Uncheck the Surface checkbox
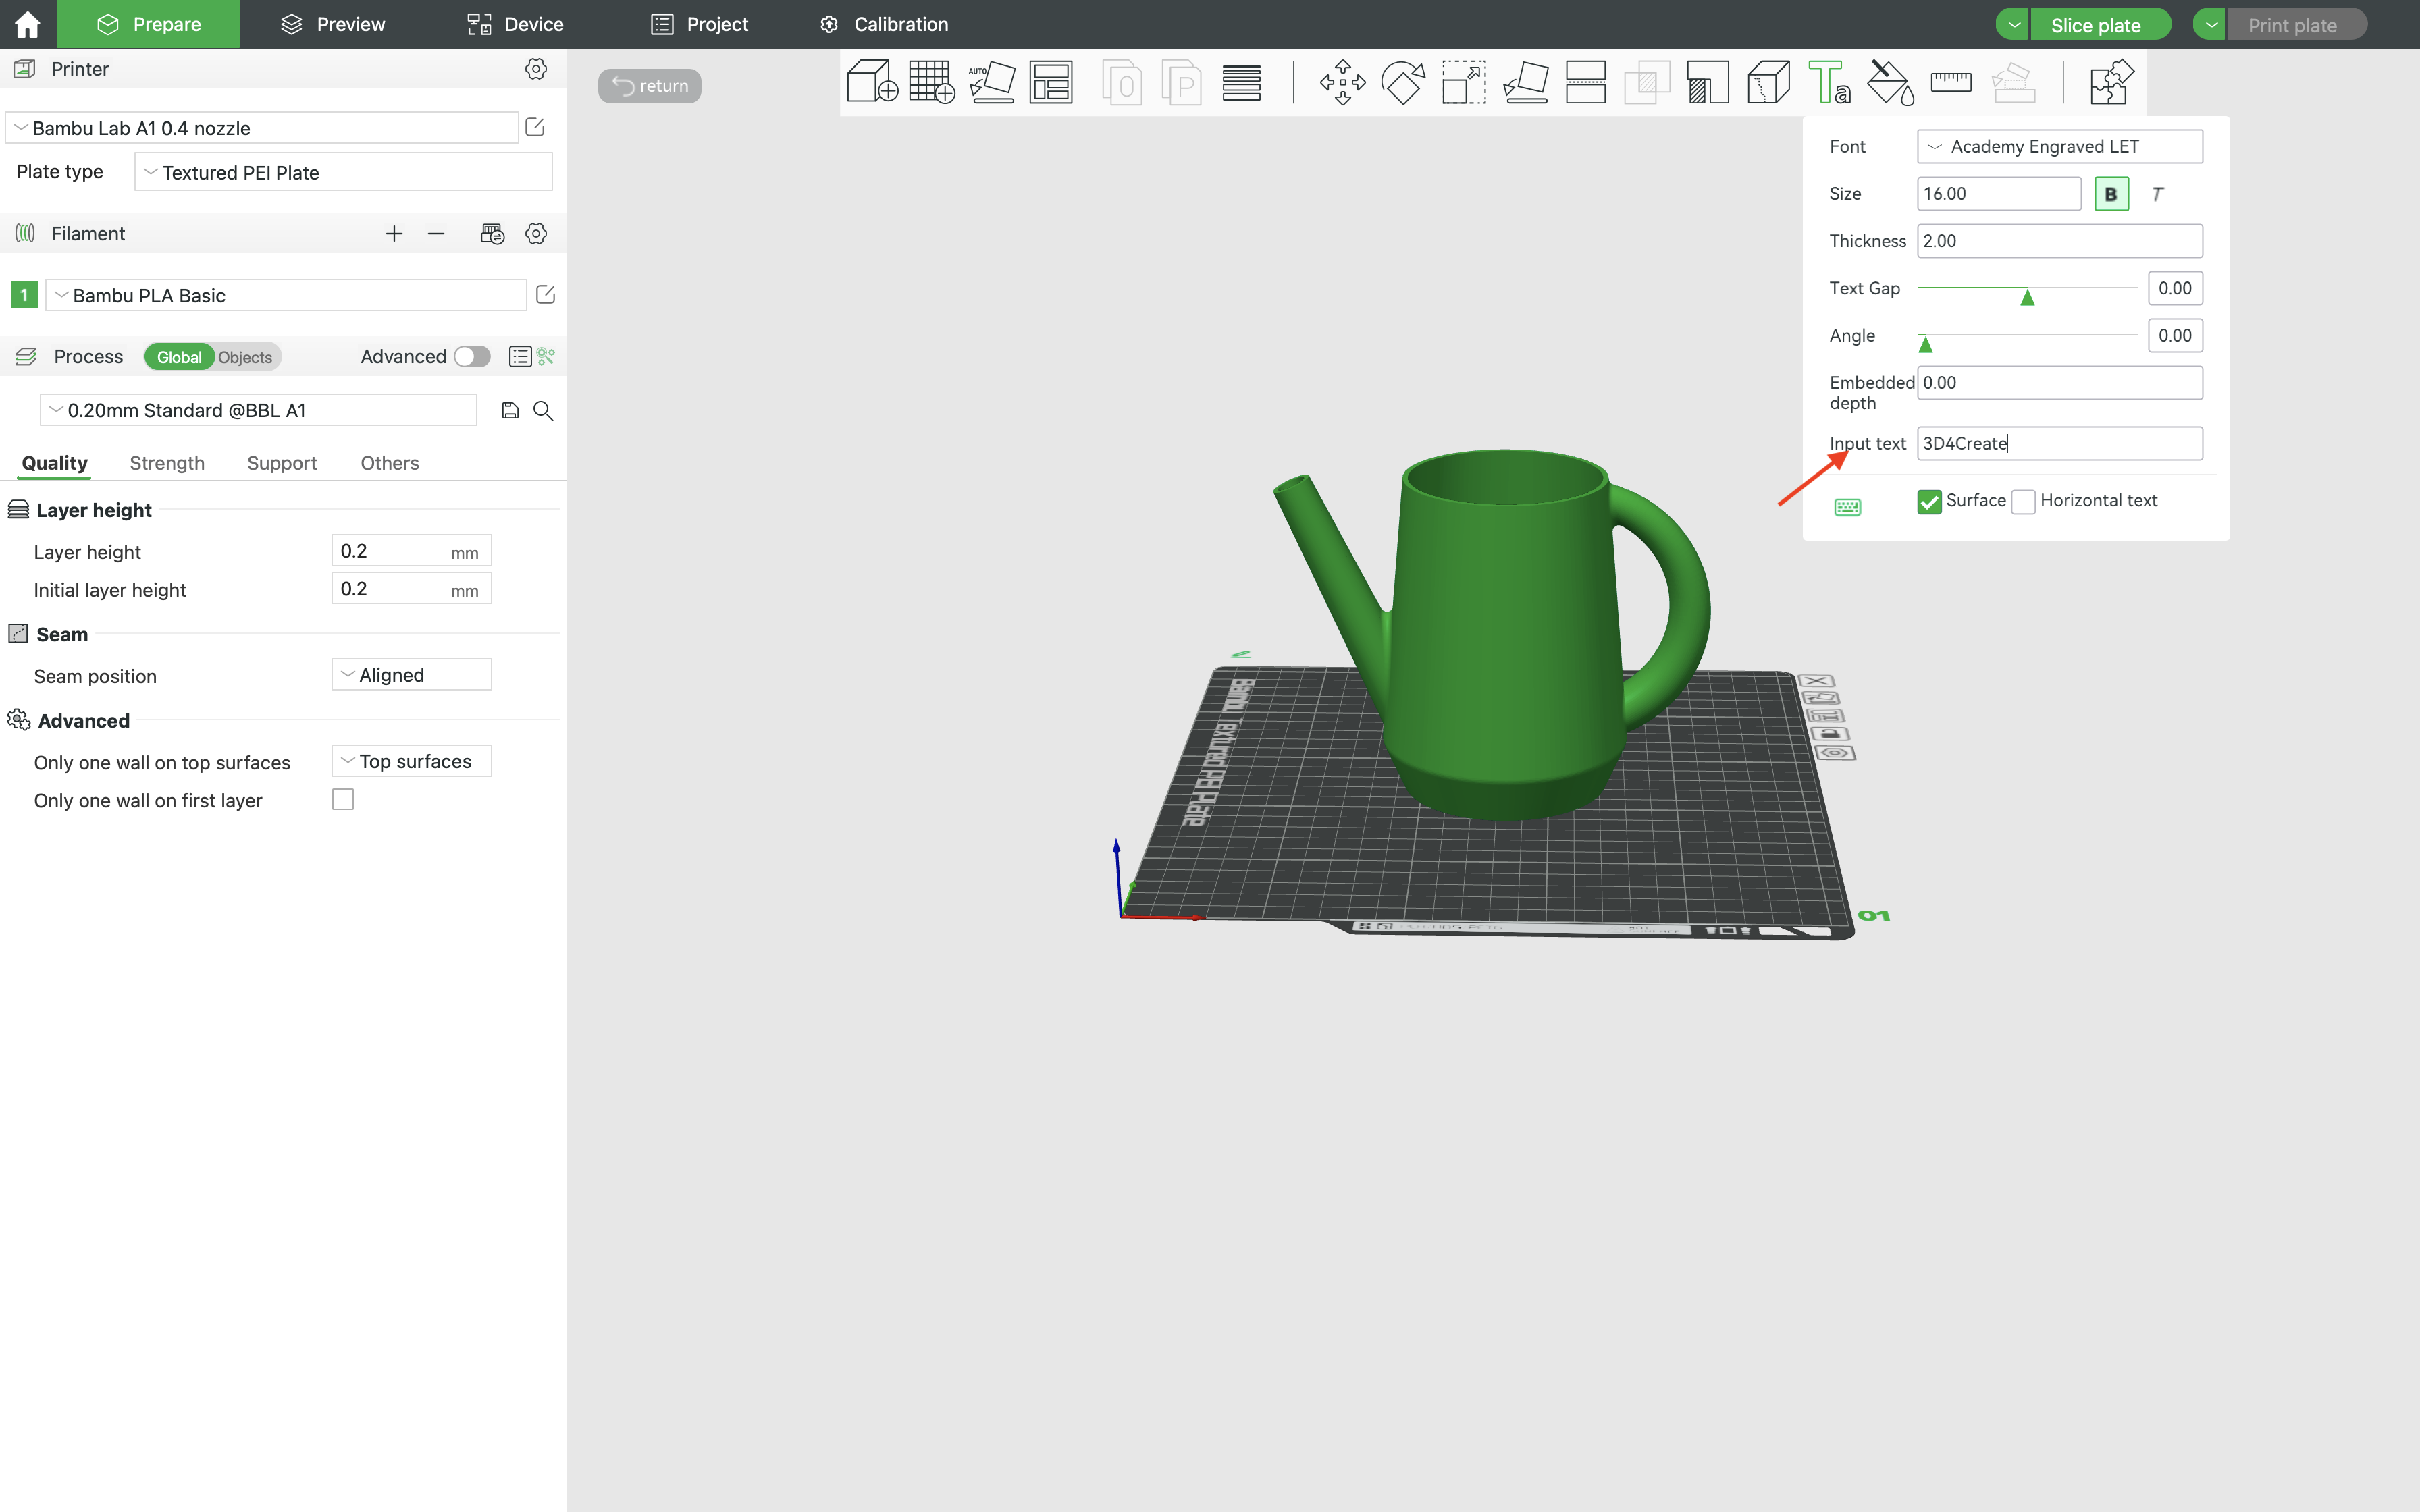 coord(1929,501)
